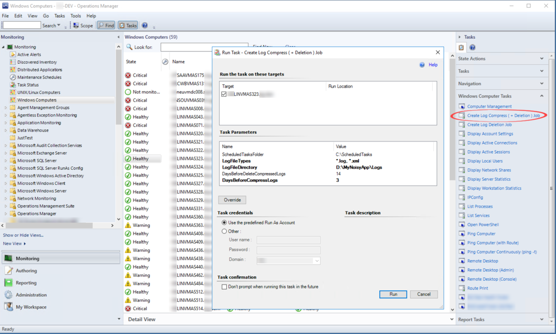The width and height of the screenshot is (556, 334).
Task: Collapse the State Actions section
Action: (x=542, y=59)
